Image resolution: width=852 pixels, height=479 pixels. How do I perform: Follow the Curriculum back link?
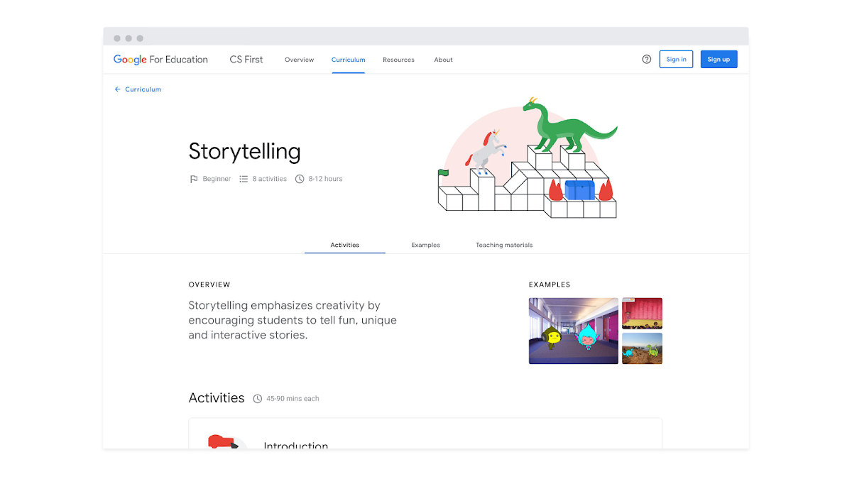(x=143, y=89)
